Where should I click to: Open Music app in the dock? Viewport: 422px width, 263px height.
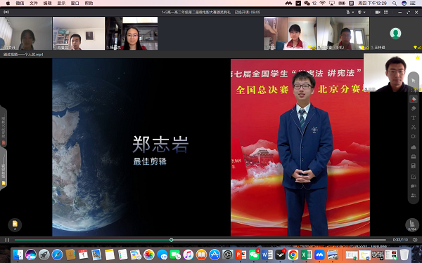coord(188,255)
